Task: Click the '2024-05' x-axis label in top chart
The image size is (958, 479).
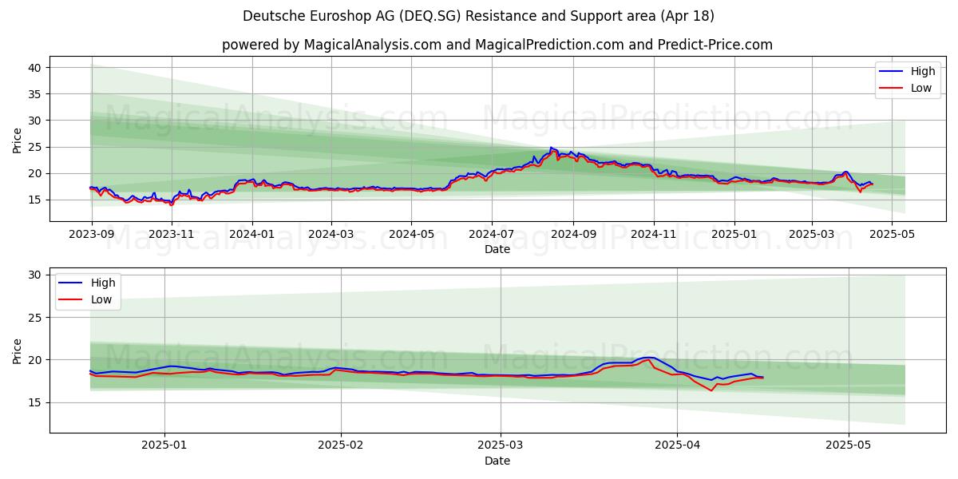Action: coord(411,235)
